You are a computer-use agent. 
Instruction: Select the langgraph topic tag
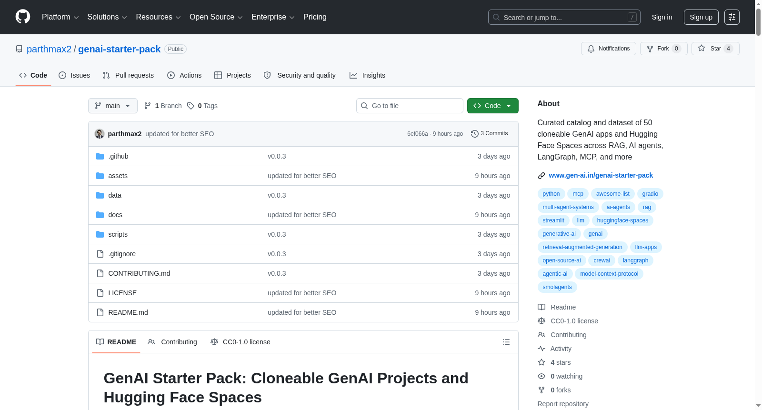coord(635,260)
